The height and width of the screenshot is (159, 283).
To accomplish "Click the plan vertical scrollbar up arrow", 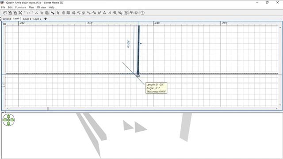I will click(x=280, y=27).
